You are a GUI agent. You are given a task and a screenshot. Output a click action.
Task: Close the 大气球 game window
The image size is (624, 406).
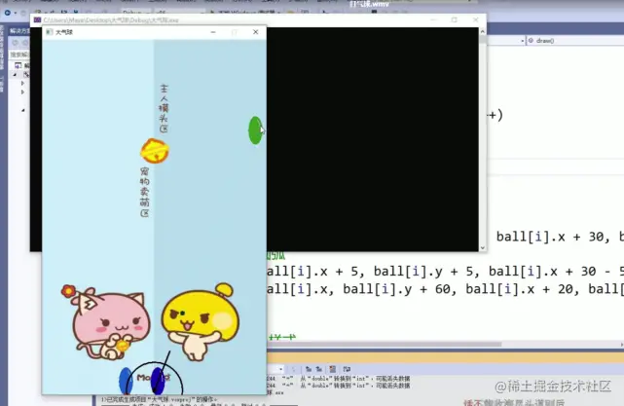255,32
